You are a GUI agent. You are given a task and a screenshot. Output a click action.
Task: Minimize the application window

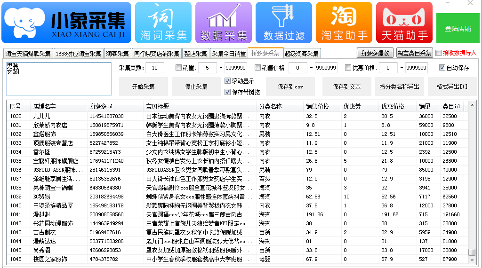tap(448, 3)
